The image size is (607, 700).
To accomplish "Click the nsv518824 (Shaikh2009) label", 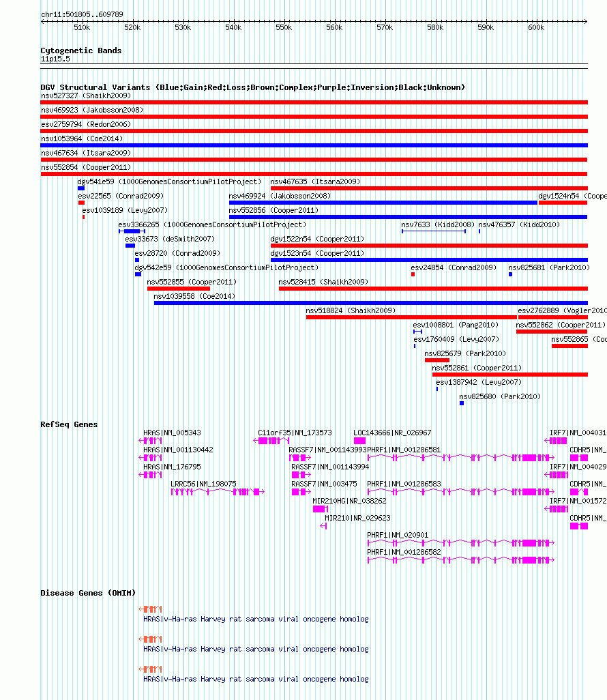I will point(351,310).
